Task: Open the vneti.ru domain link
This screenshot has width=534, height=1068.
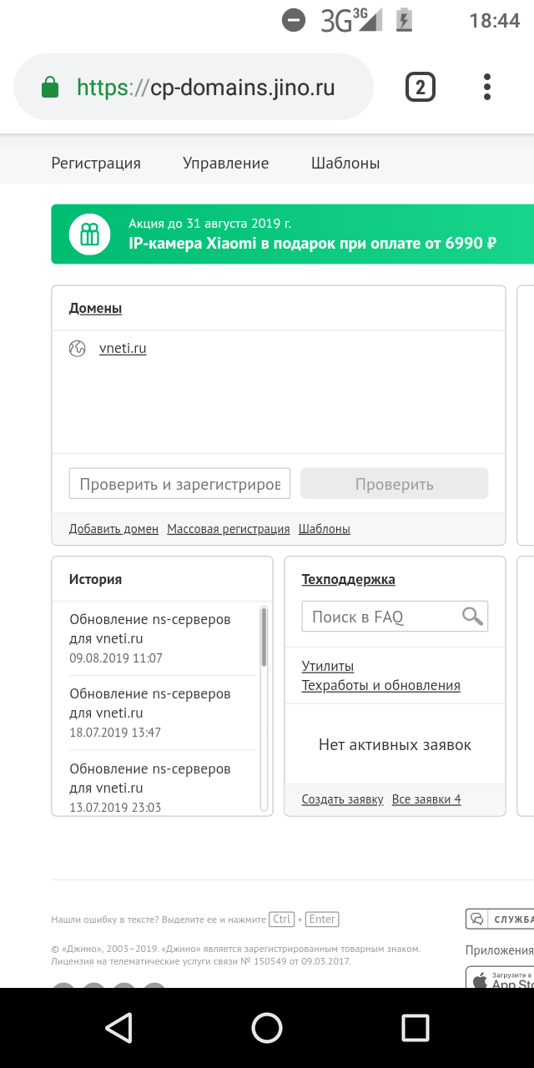Action: point(123,349)
